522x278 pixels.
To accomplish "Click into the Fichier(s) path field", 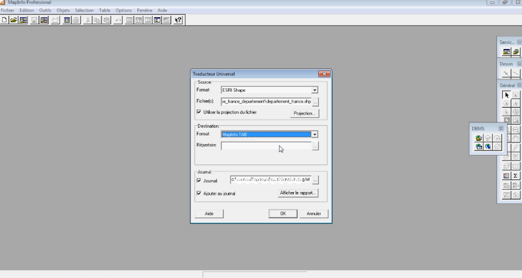I will [266, 101].
